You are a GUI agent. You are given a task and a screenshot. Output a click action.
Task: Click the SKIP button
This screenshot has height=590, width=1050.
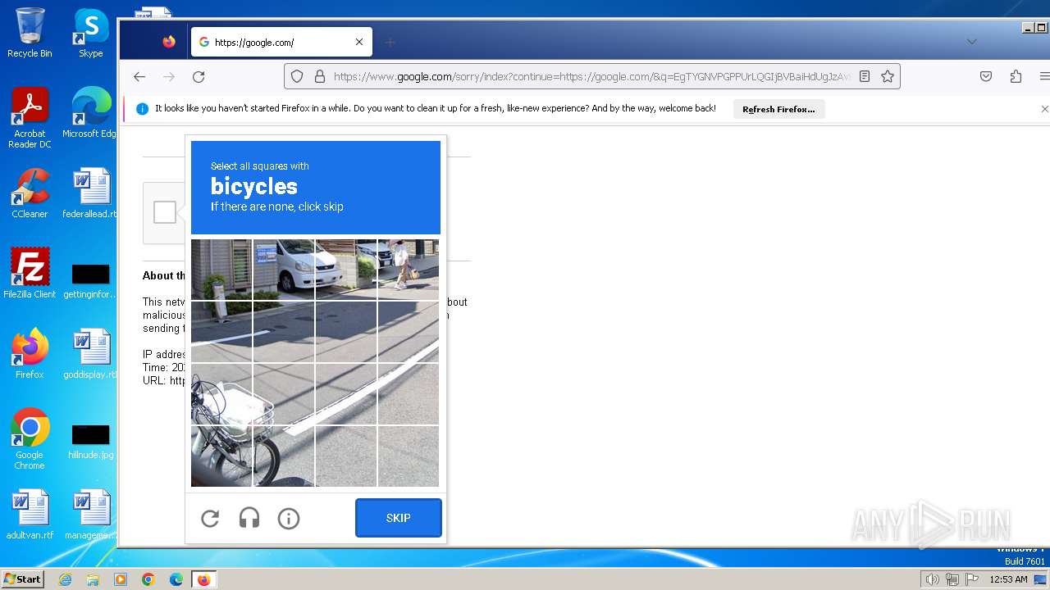(x=399, y=518)
